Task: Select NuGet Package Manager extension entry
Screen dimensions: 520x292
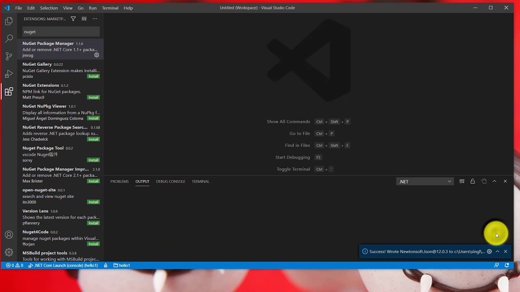Action: coord(61,49)
